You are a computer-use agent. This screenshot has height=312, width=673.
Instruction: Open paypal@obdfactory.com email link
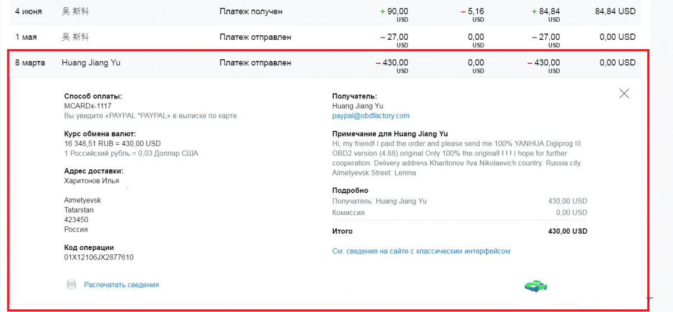coord(371,116)
